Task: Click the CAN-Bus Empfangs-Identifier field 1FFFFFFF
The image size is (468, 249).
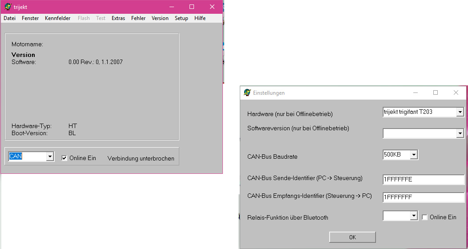Action: click(423, 197)
